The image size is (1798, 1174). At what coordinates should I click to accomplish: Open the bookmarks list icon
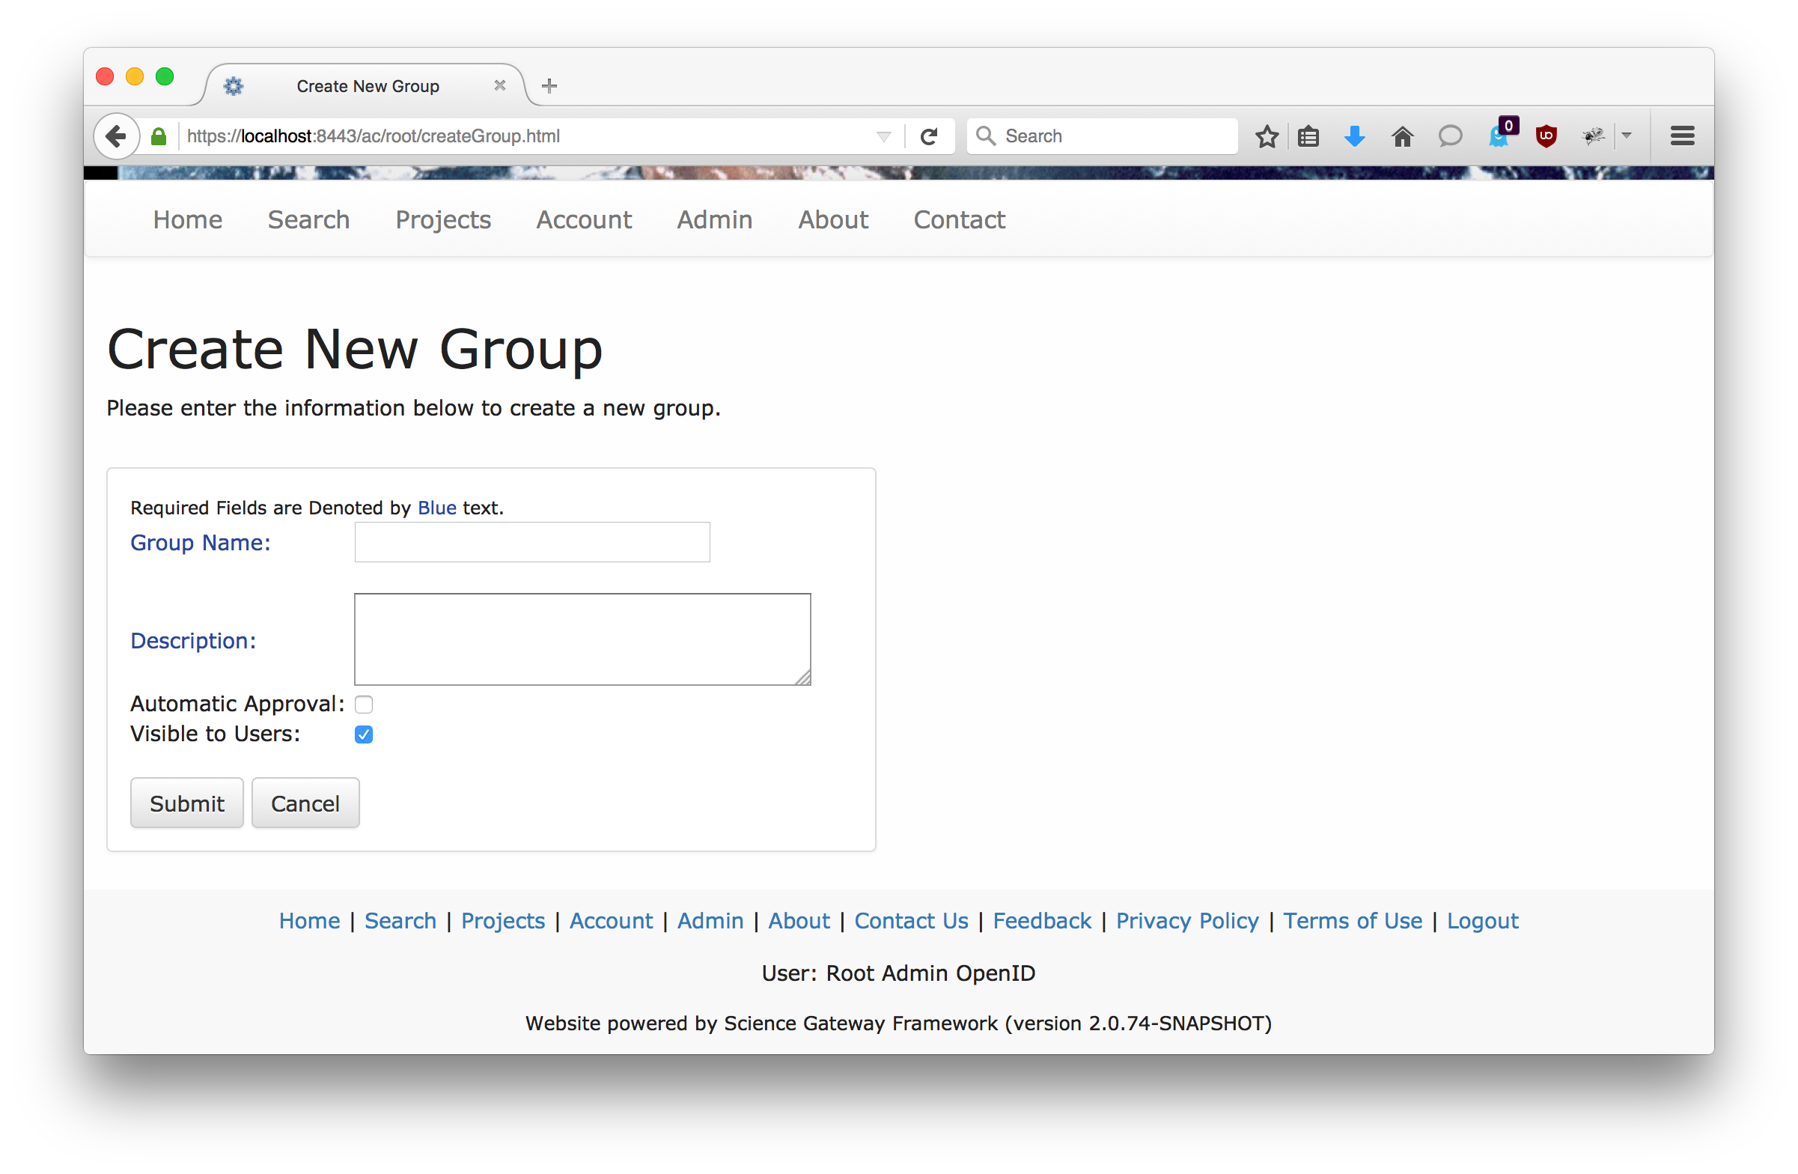click(1308, 137)
